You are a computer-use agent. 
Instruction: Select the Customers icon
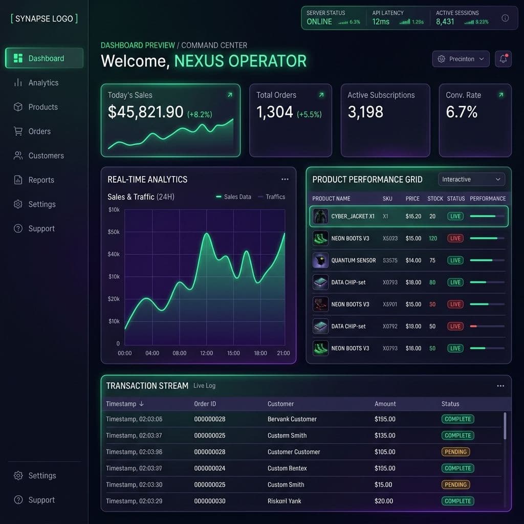(17, 156)
